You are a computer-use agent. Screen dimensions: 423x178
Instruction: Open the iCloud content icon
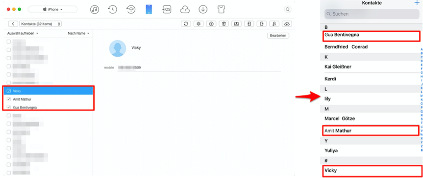[x=185, y=10]
